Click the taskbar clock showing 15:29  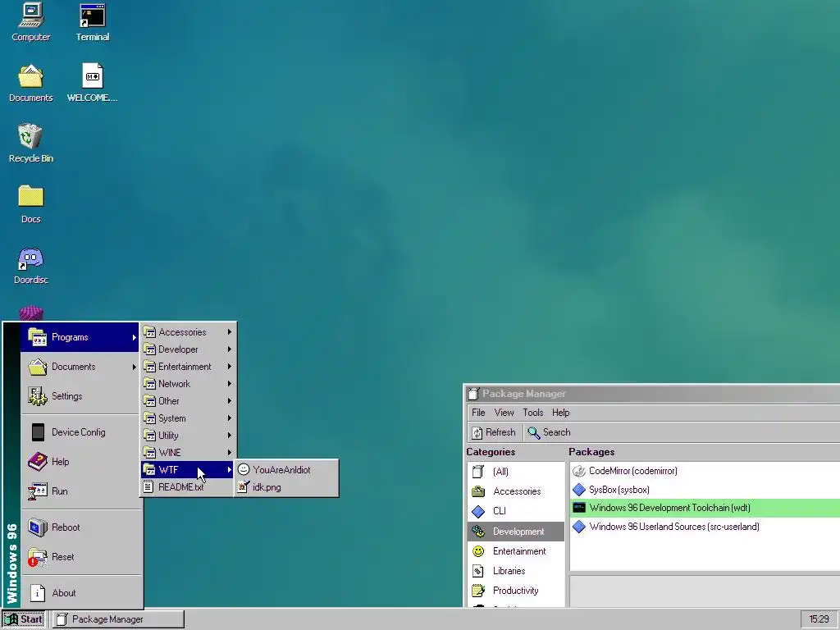(819, 619)
